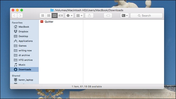The height and width of the screenshot is (99, 176).
Task: Click the Desktop sidebar icon
Action: (x=16, y=36)
